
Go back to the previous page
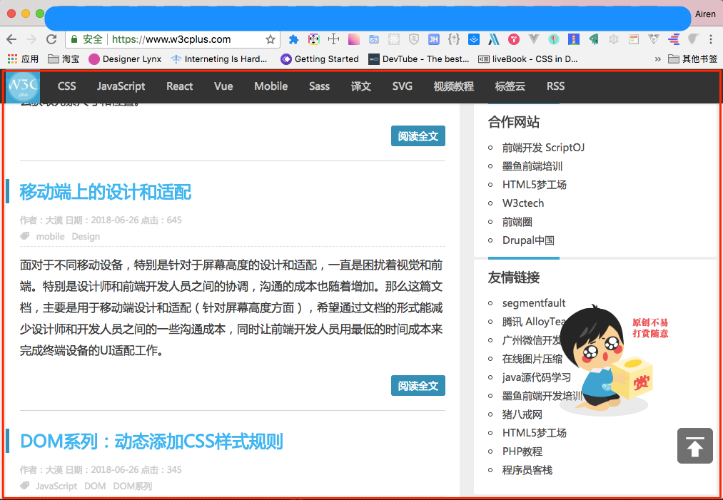(x=11, y=40)
